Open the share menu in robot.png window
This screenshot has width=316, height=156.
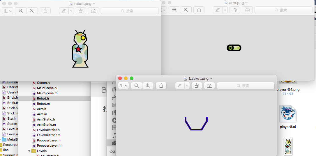click(45, 11)
